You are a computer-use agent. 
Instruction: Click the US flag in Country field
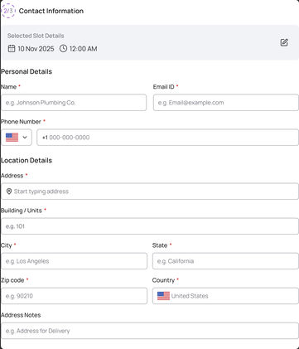(163, 296)
